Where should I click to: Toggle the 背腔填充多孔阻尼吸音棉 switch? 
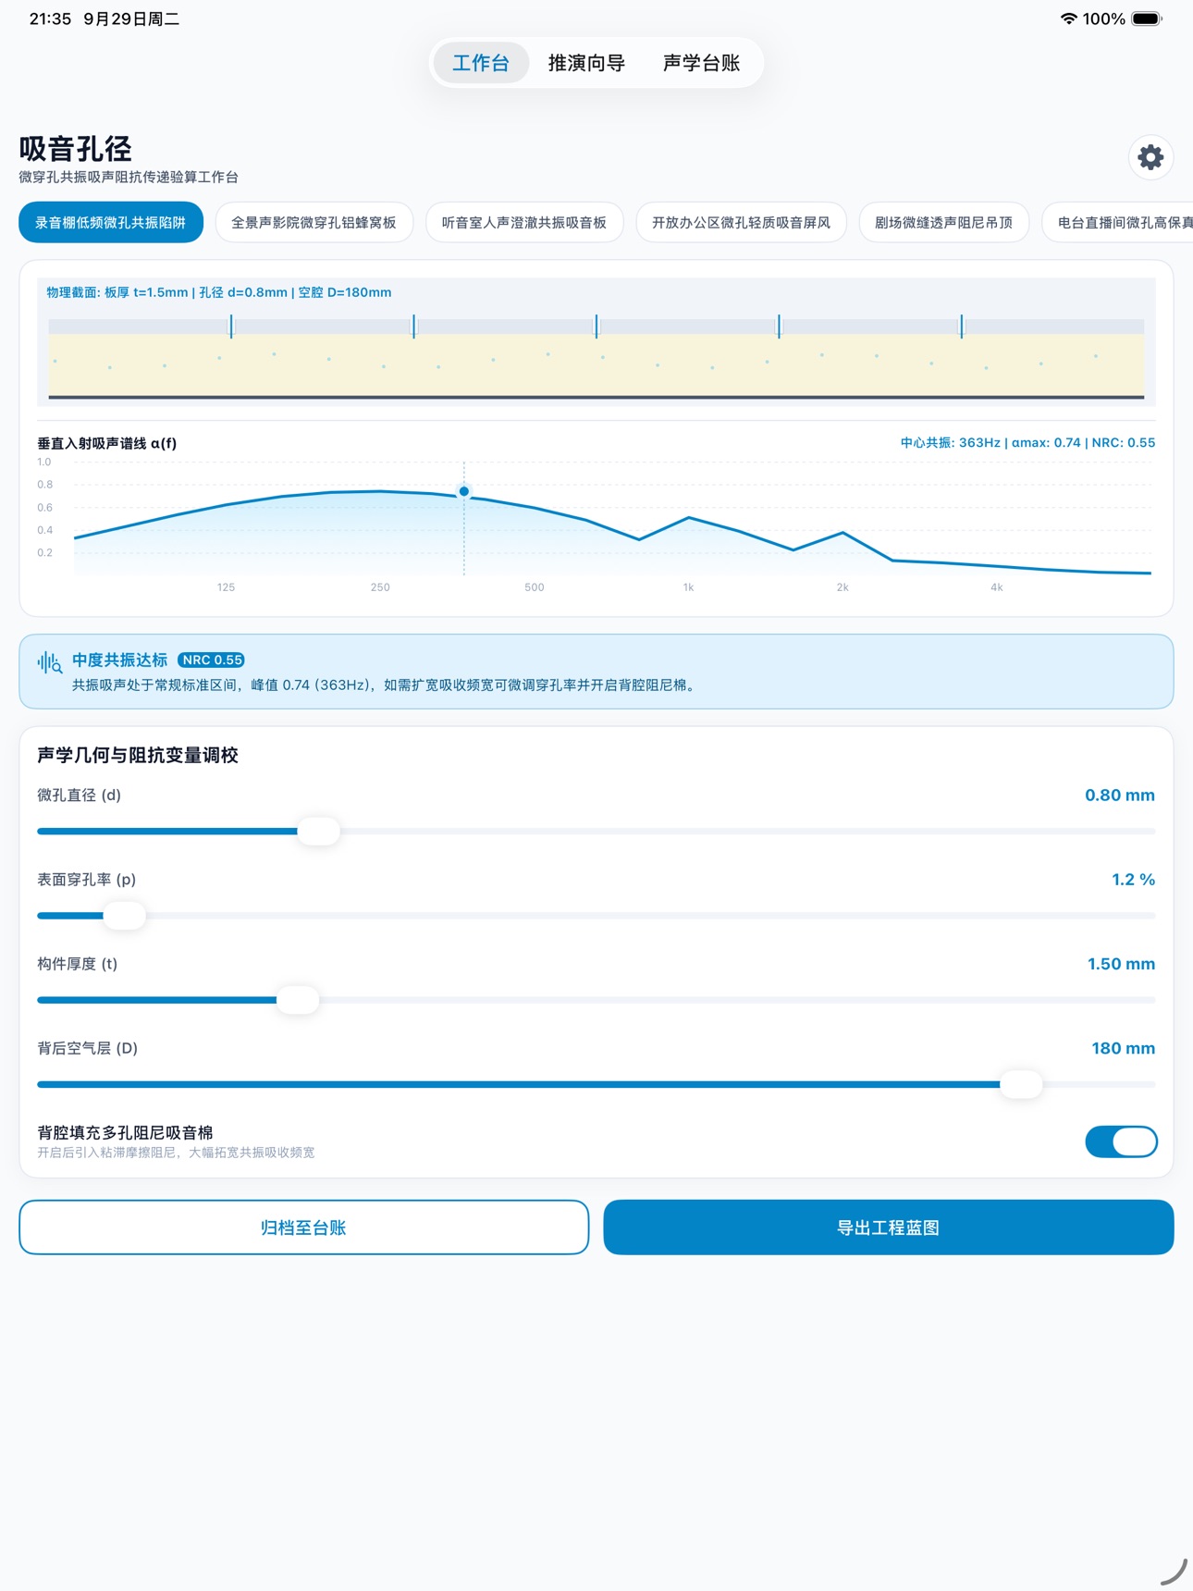(1121, 1141)
